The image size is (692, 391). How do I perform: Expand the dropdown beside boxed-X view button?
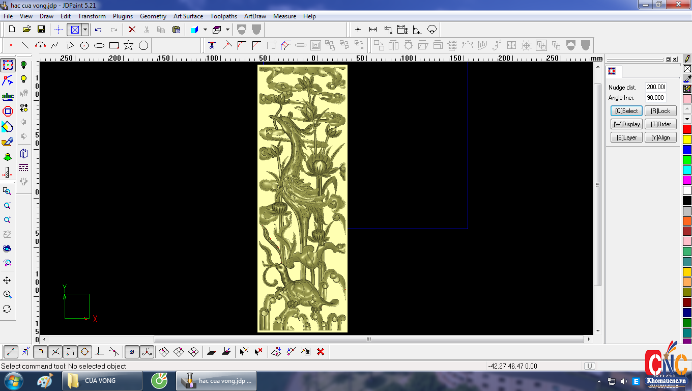85,30
